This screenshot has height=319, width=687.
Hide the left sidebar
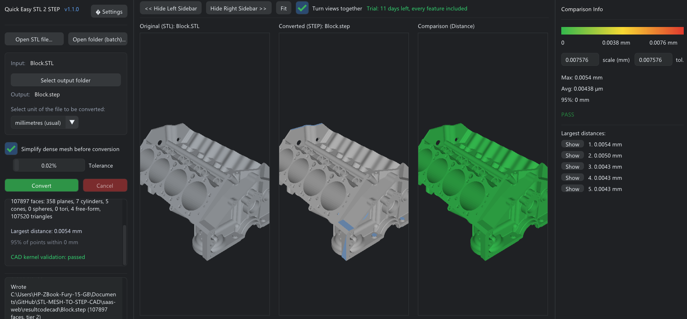pos(171,8)
